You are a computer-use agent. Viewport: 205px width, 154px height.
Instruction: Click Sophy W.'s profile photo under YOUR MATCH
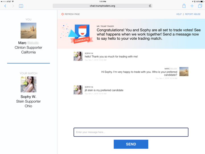pyautogui.click(x=28, y=84)
